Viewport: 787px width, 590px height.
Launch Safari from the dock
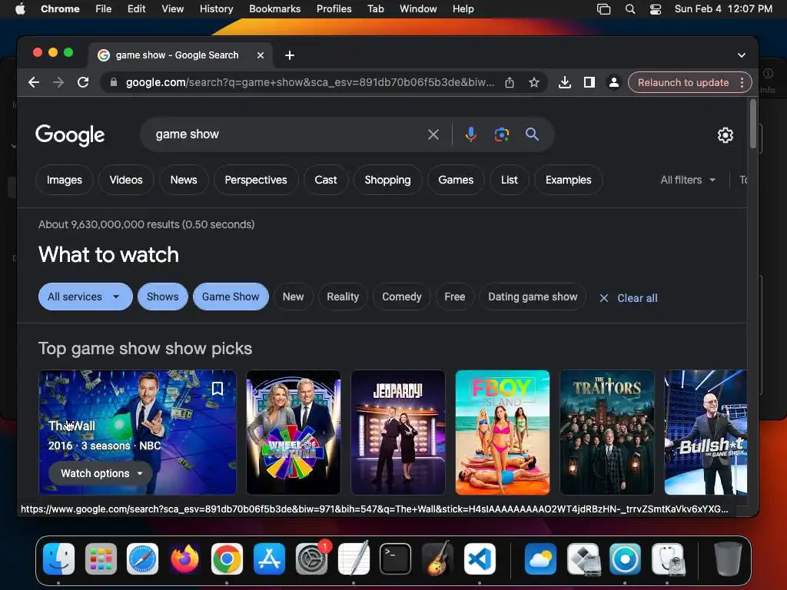[x=142, y=559]
